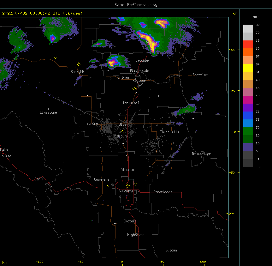Click the blue 36 dBZ legend swatch
This screenshot has width=272, height=266.
click(248, 115)
